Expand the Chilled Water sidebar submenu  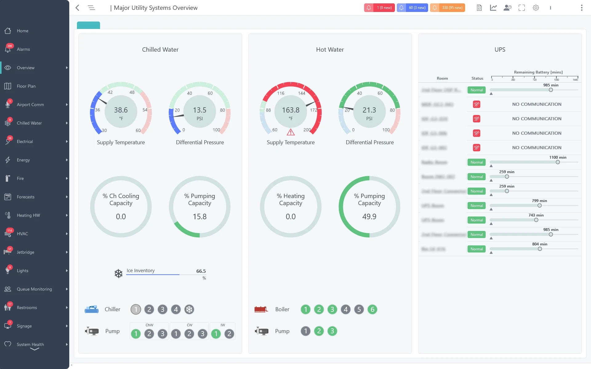pyautogui.click(x=66, y=123)
